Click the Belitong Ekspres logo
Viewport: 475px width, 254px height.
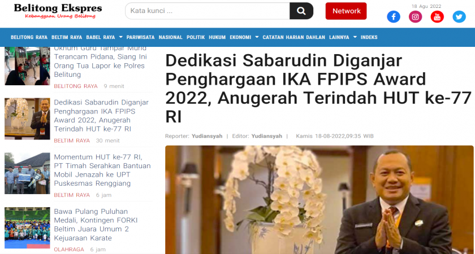tap(58, 11)
